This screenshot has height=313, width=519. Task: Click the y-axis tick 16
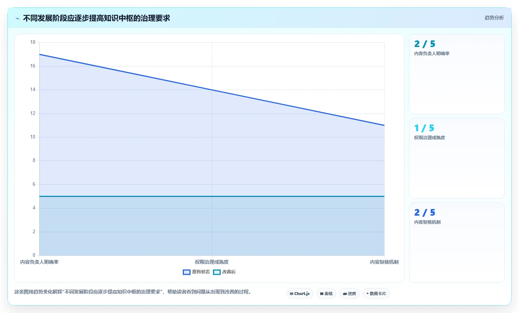tap(33, 66)
